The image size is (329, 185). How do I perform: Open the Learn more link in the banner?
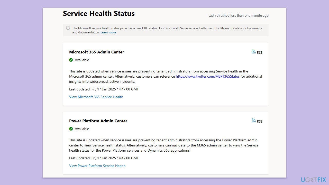(x=108, y=32)
